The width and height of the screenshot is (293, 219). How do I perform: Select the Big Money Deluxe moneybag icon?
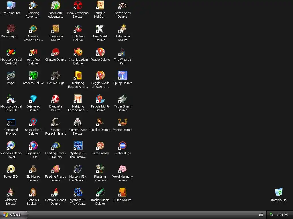[33, 169]
